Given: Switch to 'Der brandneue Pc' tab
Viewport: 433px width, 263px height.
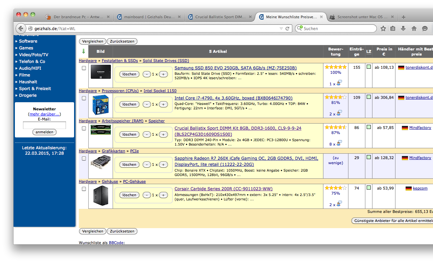Looking at the screenshot, I should pos(78,17).
